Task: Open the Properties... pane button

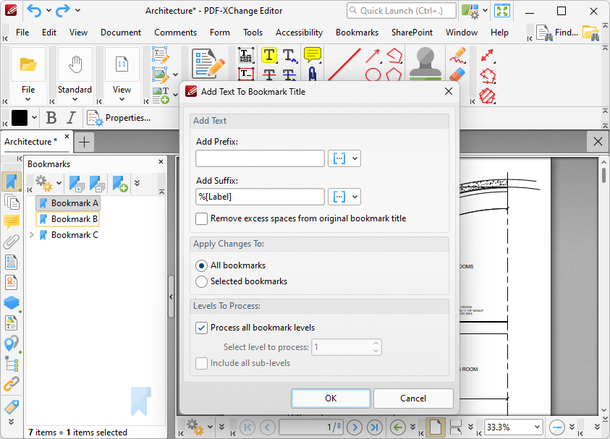Action: [119, 117]
